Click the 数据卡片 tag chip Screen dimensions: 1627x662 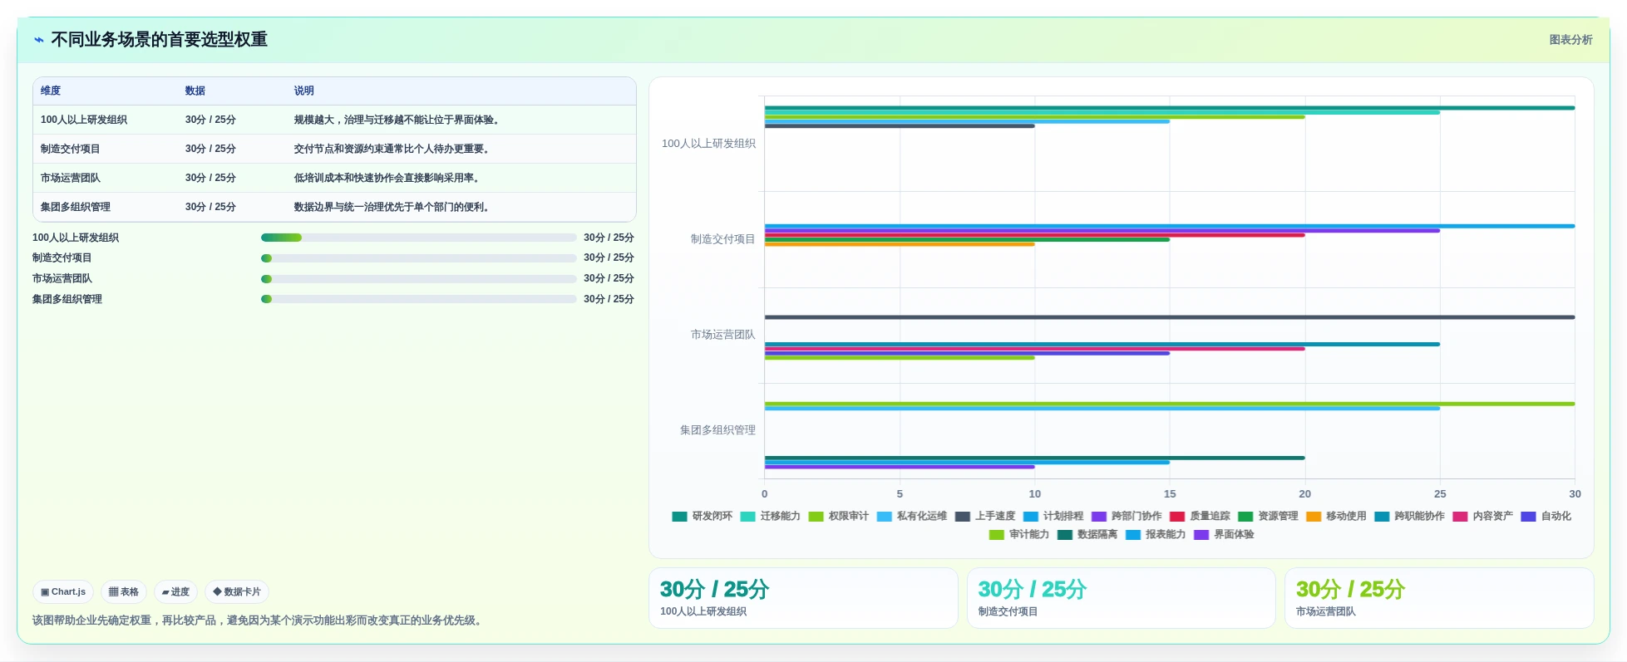click(237, 592)
